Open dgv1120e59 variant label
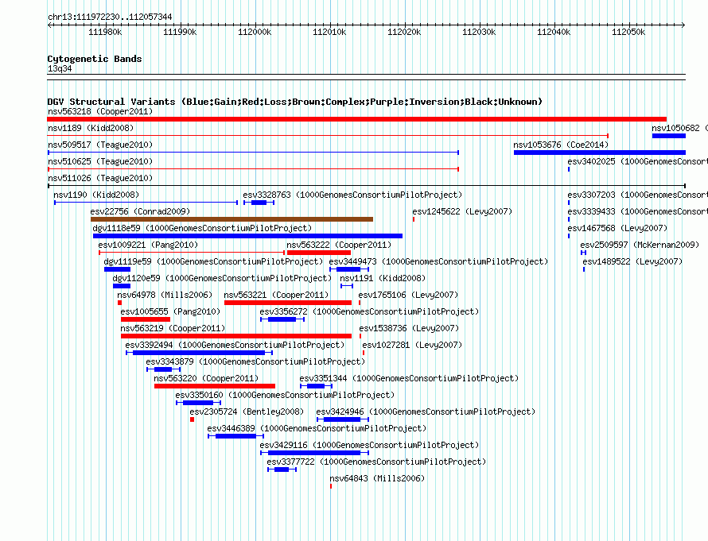708x541 pixels. coord(222,278)
